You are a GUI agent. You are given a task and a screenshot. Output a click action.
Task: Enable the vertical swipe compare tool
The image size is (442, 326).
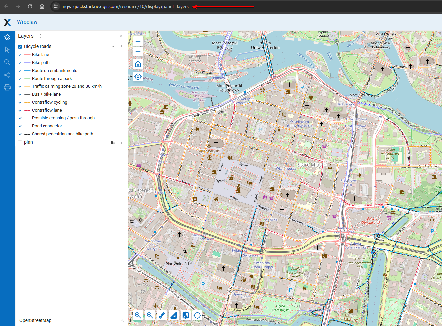point(186,315)
